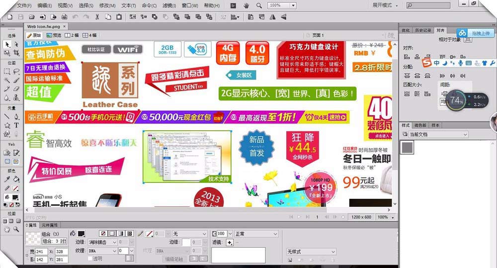497x268 pixels.
Task: Select the Pointer tool in the Tools panel
Action: 7,44
